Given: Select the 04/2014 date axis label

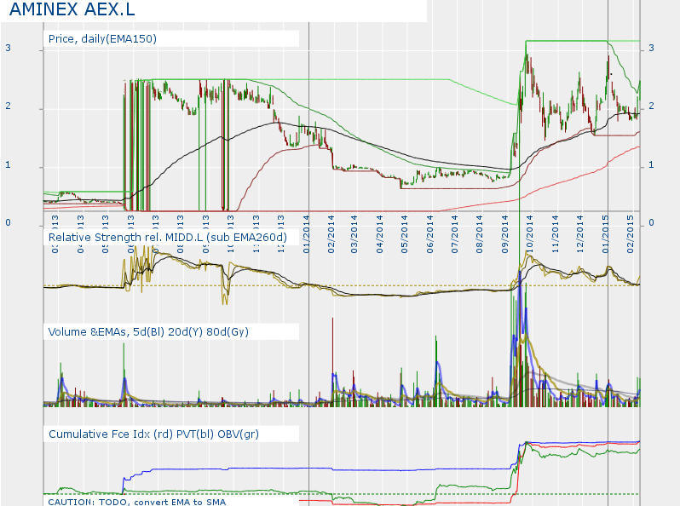Looking at the screenshot, I should point(380,234).
